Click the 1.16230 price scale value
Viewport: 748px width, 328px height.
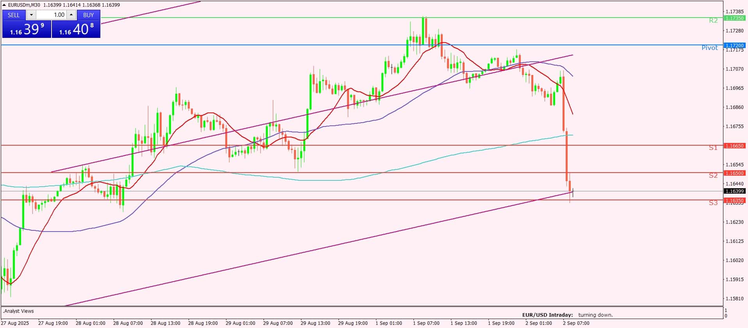734,222
